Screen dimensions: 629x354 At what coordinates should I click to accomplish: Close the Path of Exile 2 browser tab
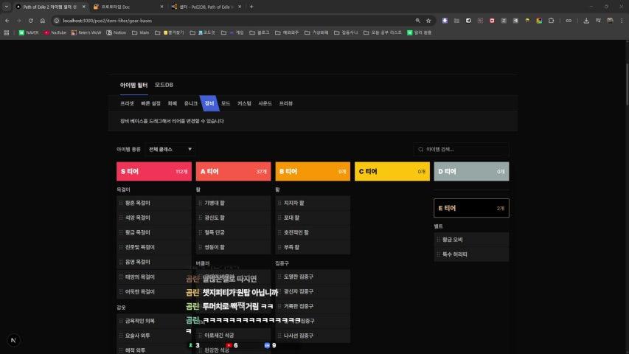[x=84, y=7]
